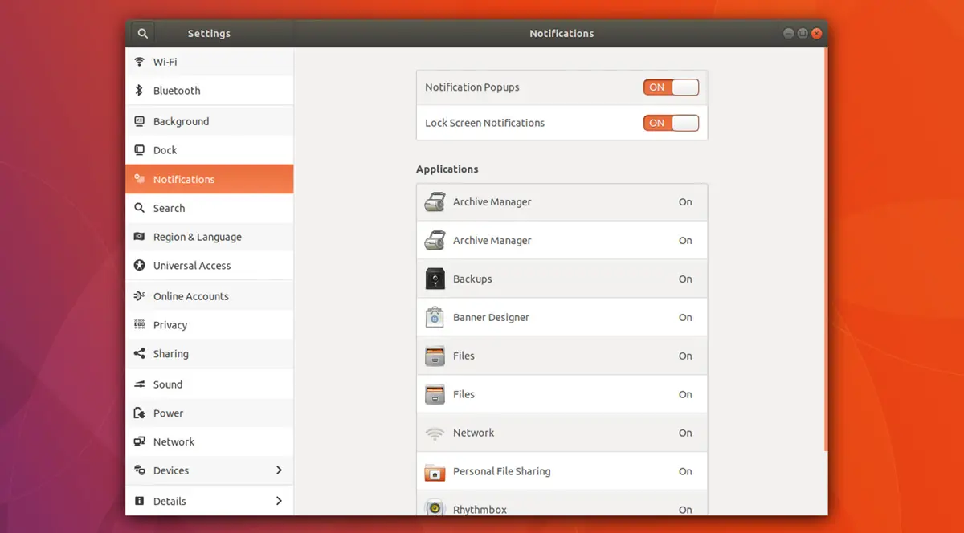Click the Details info icon in sidebar
The image size is (964, 533).
(x=139, y=501)
